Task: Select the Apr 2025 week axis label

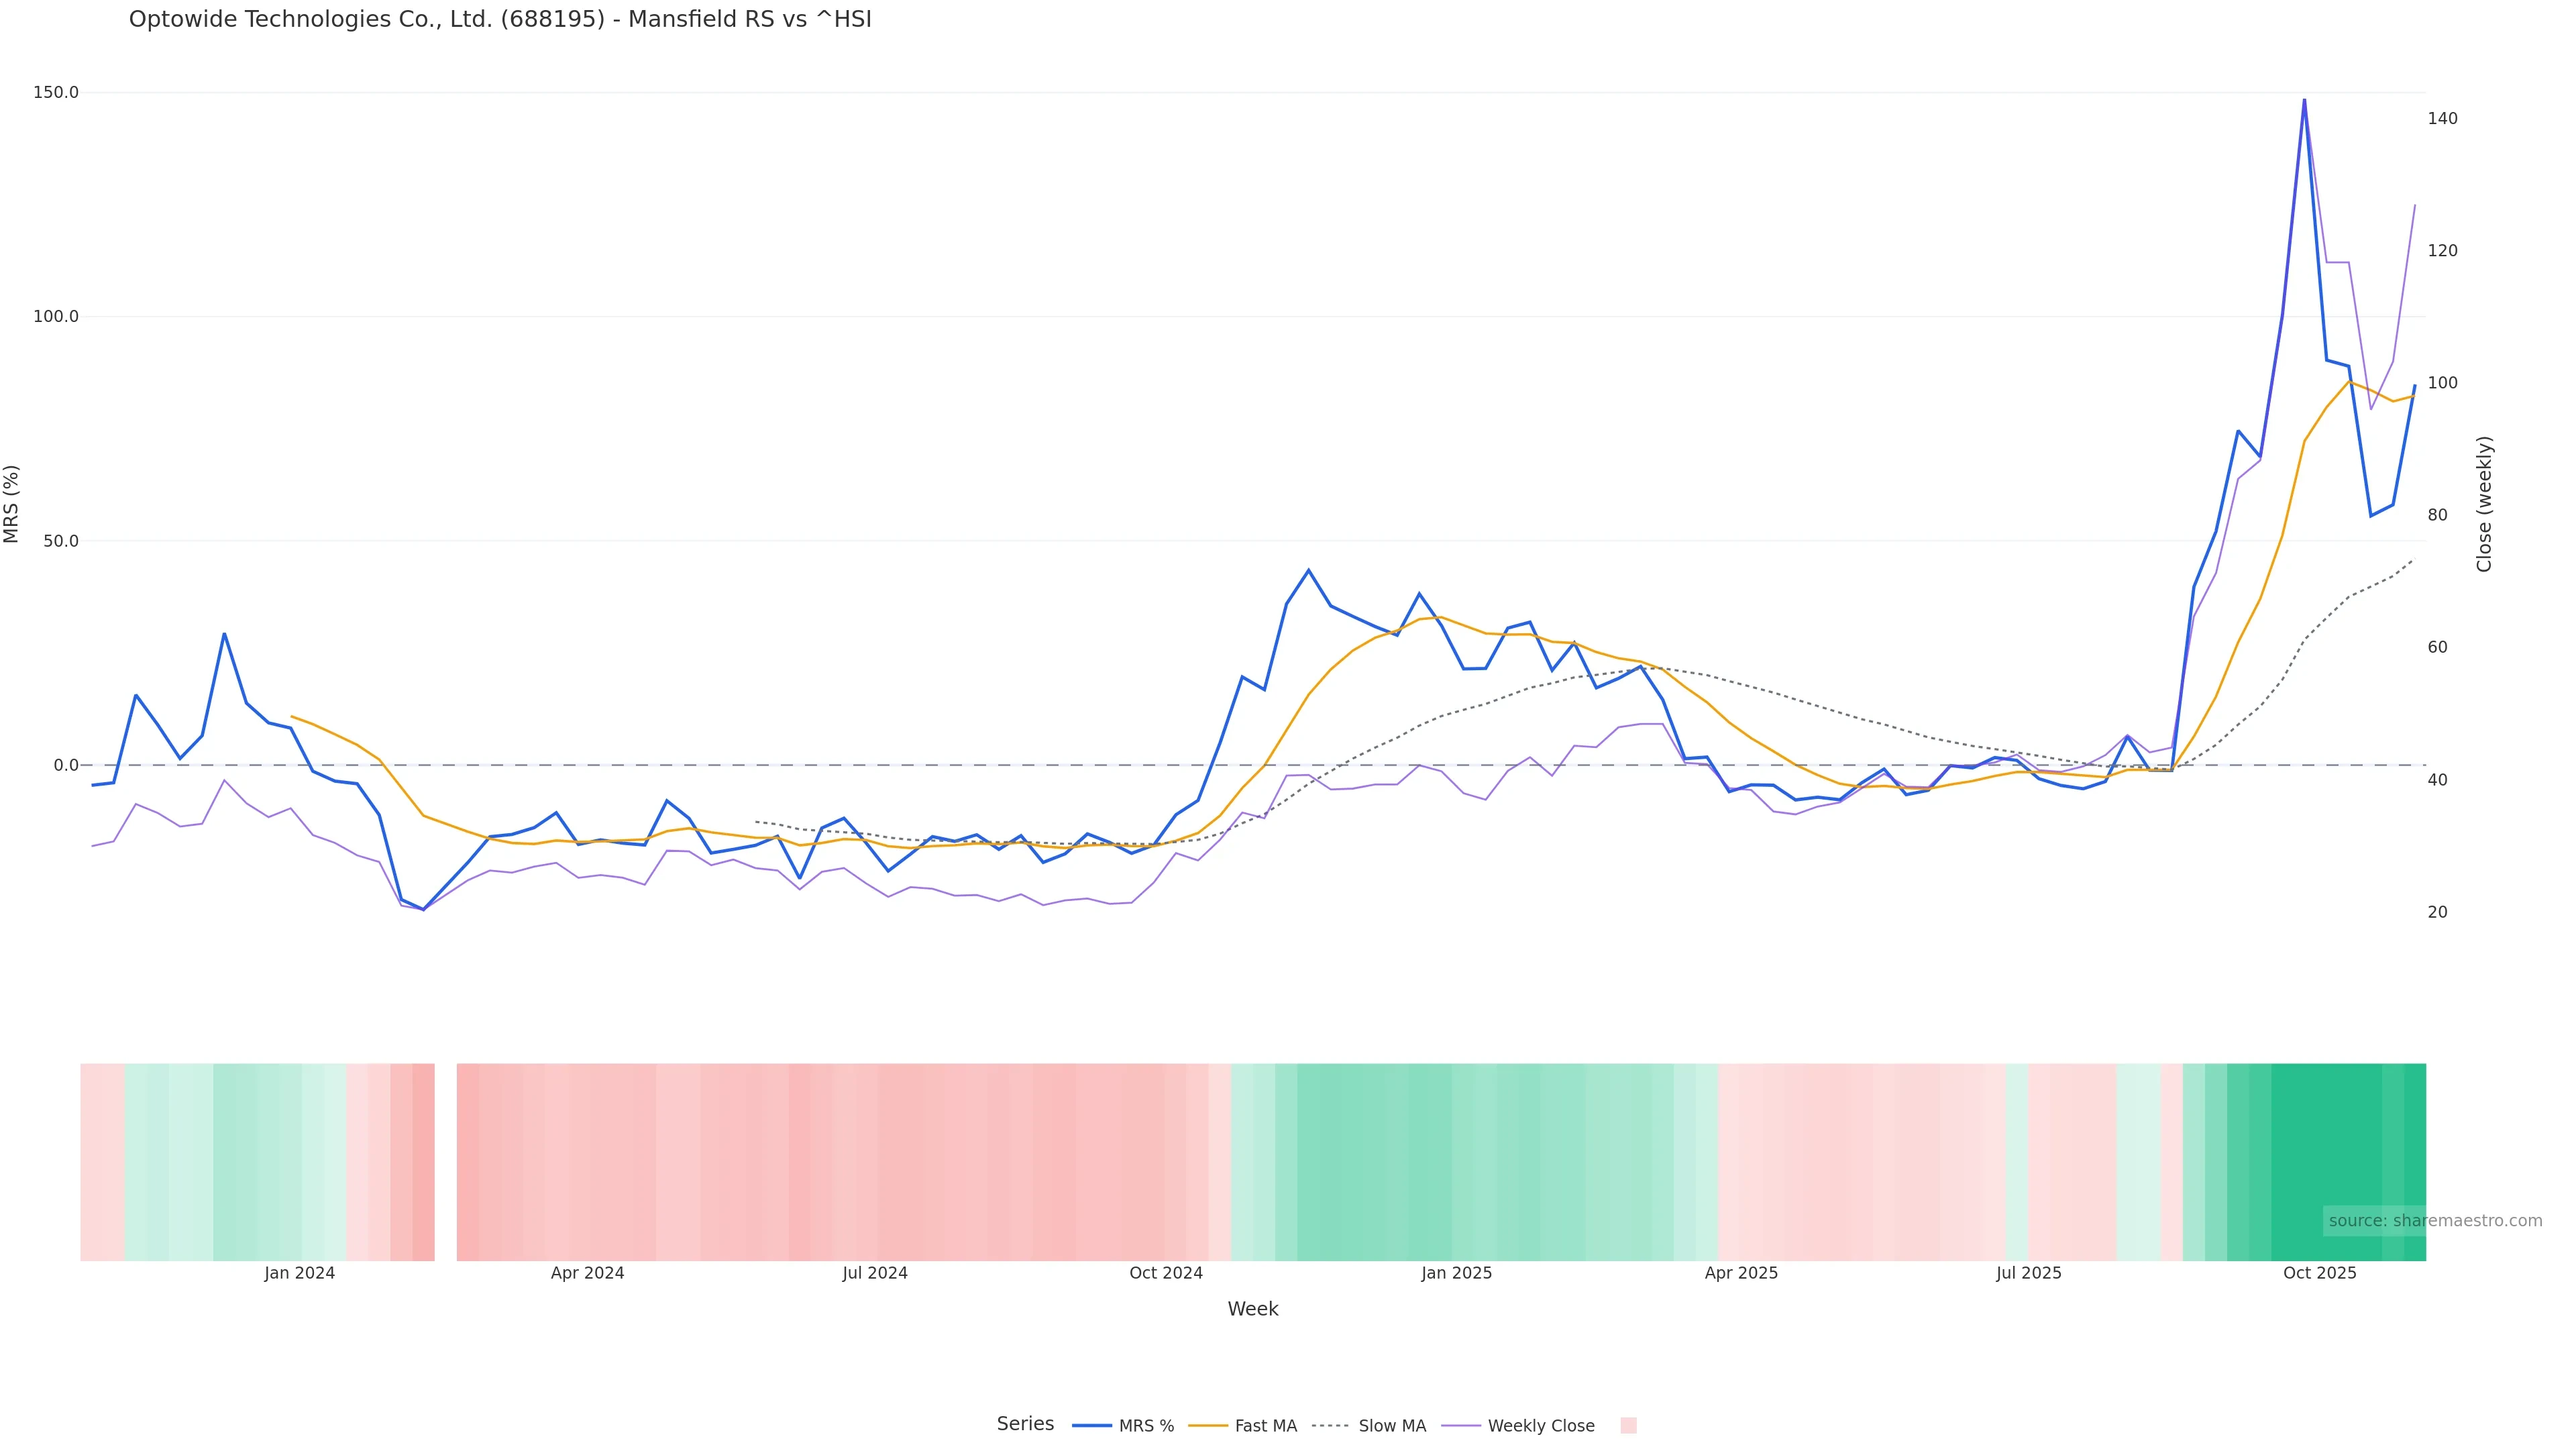Action: pos(1741,1273)
